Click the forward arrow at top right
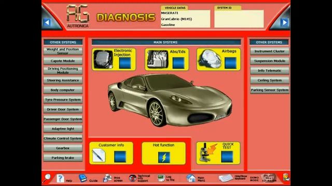Viewport: 332px width, 186px height. pos(285,22)
